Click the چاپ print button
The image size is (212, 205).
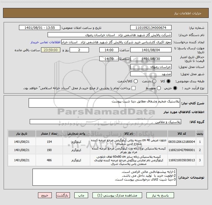(x=81, y=195)
